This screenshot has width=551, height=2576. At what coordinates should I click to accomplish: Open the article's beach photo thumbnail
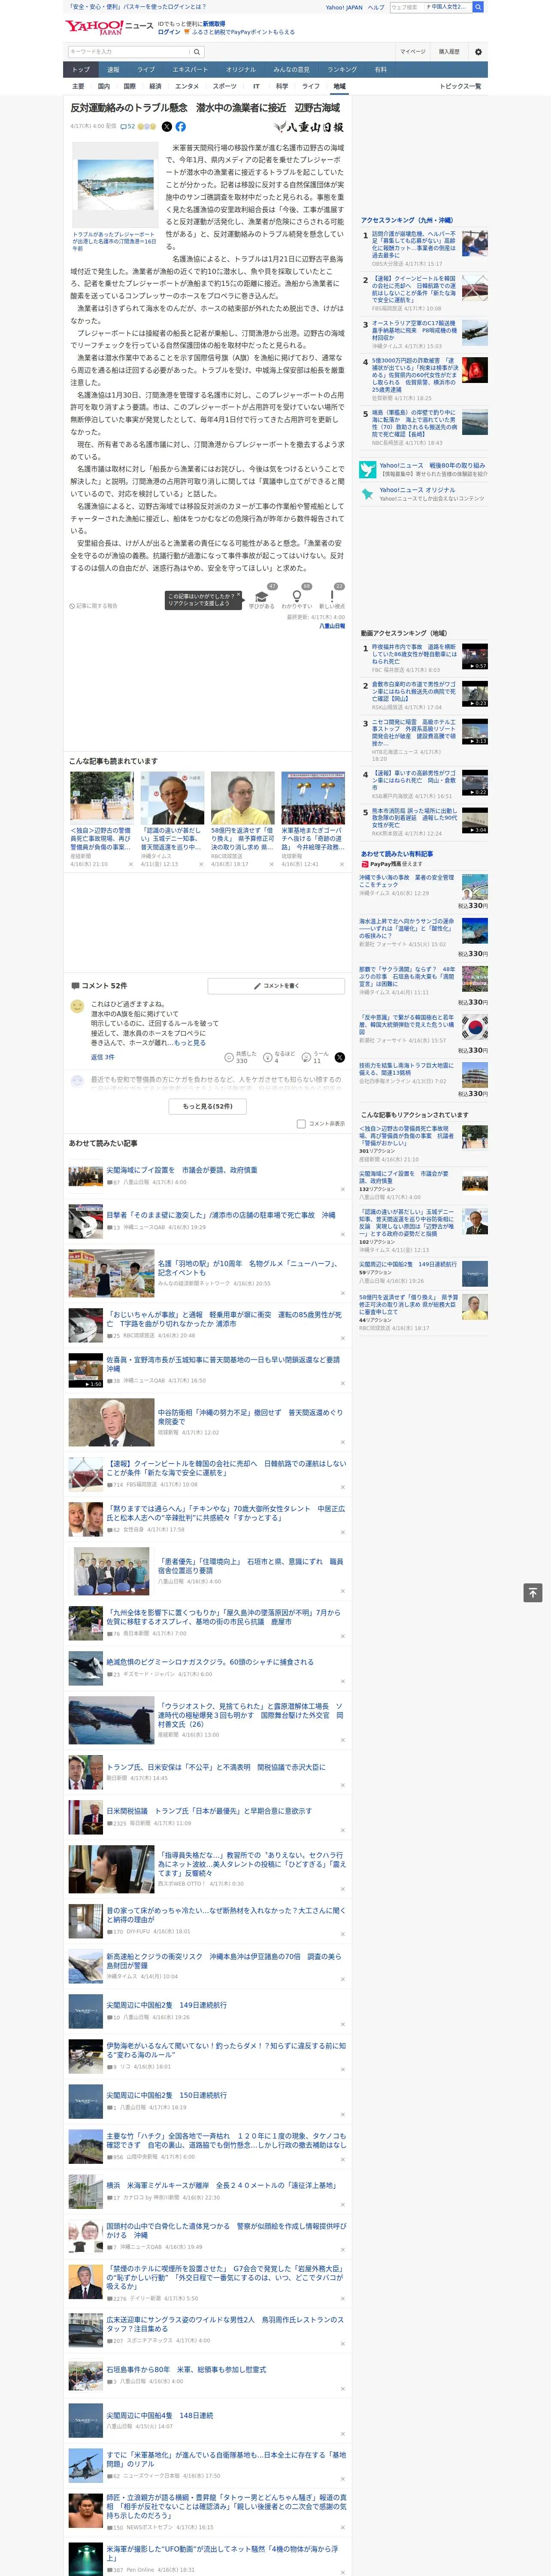116,185
